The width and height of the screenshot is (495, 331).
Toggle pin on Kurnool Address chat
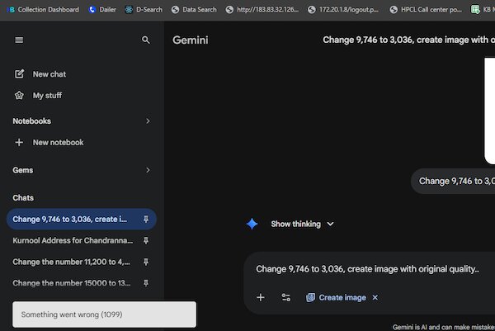146,241
